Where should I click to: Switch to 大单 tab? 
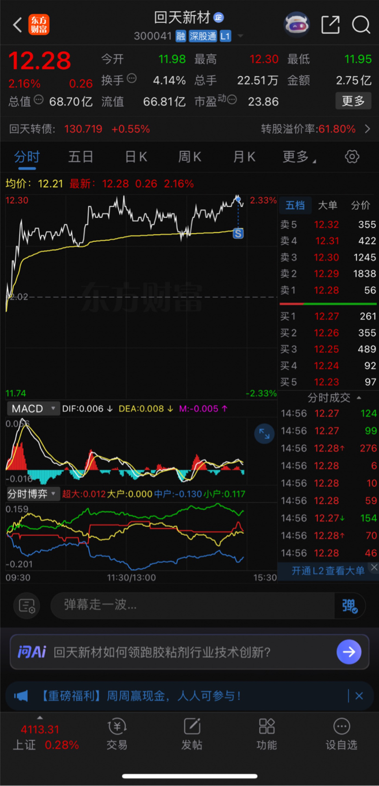click(x=328, y=205)
